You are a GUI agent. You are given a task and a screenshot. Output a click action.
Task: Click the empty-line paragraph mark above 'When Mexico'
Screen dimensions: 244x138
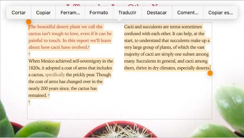pyautogui.click(x=29, y=54)
